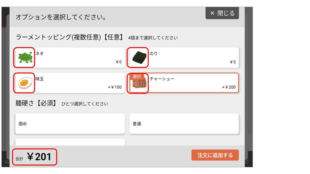Click the +¥200 price on チャーシュー
Screen dimensions: 310x174
(229, 87)
